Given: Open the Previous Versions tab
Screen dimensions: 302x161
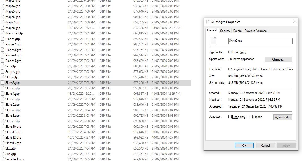Looking at the screenshot, I should (255, 31).
